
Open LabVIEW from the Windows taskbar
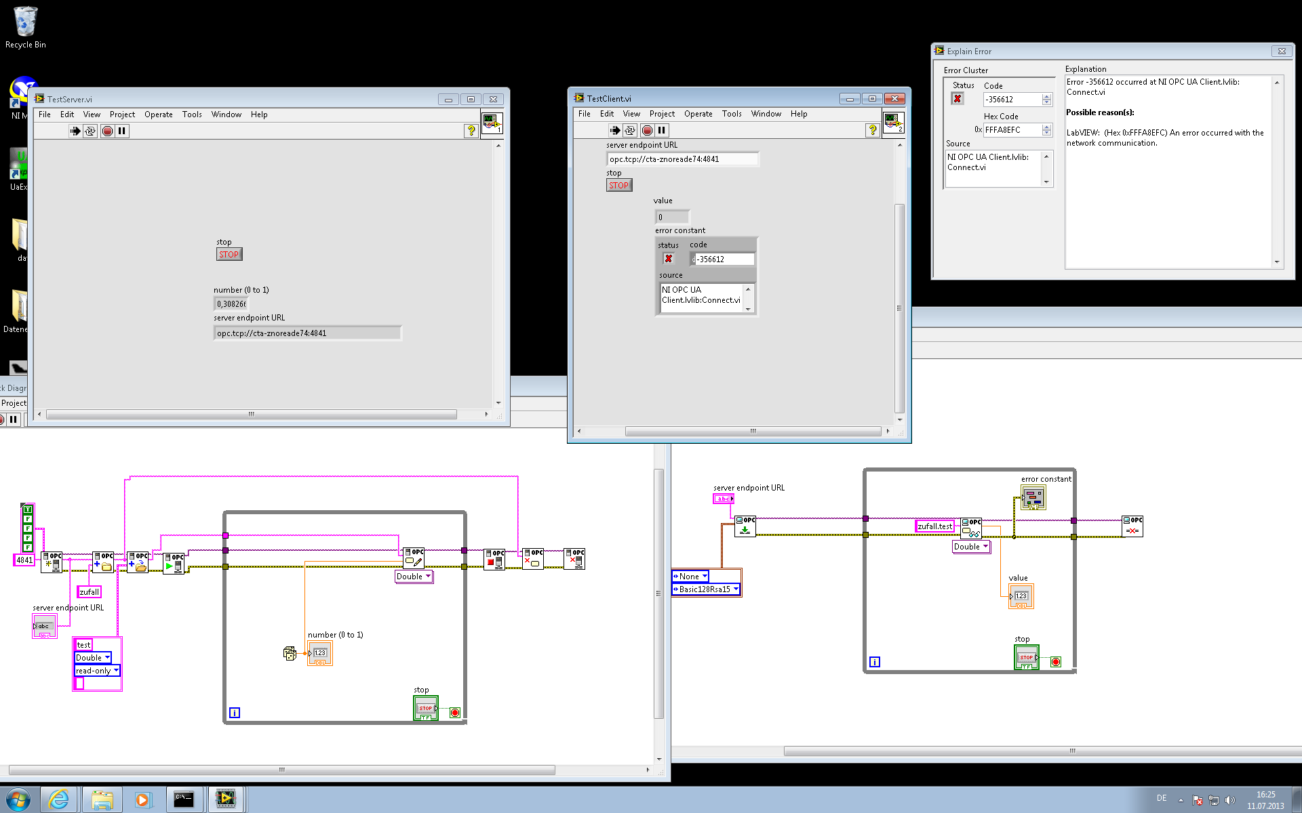(x=226, y=799)
